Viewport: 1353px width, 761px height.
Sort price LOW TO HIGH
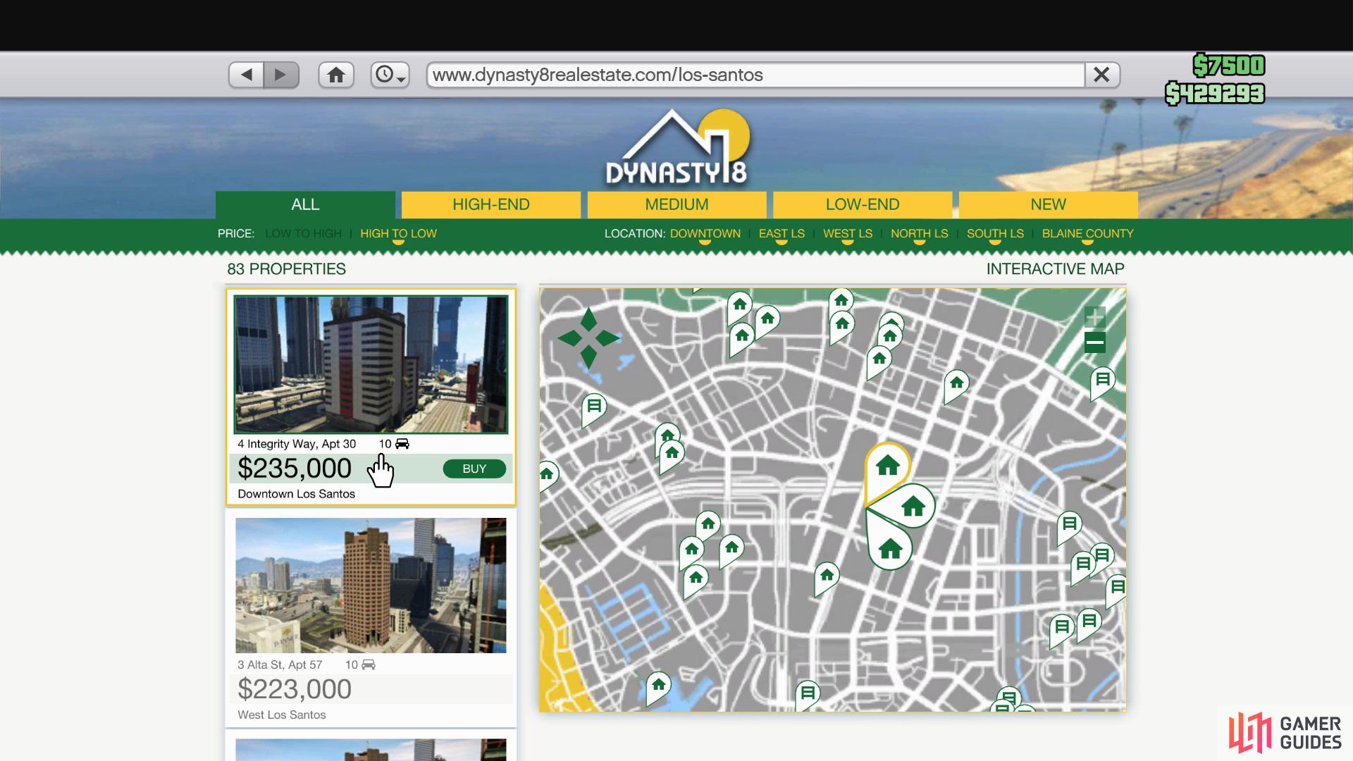tap(303, 233)
